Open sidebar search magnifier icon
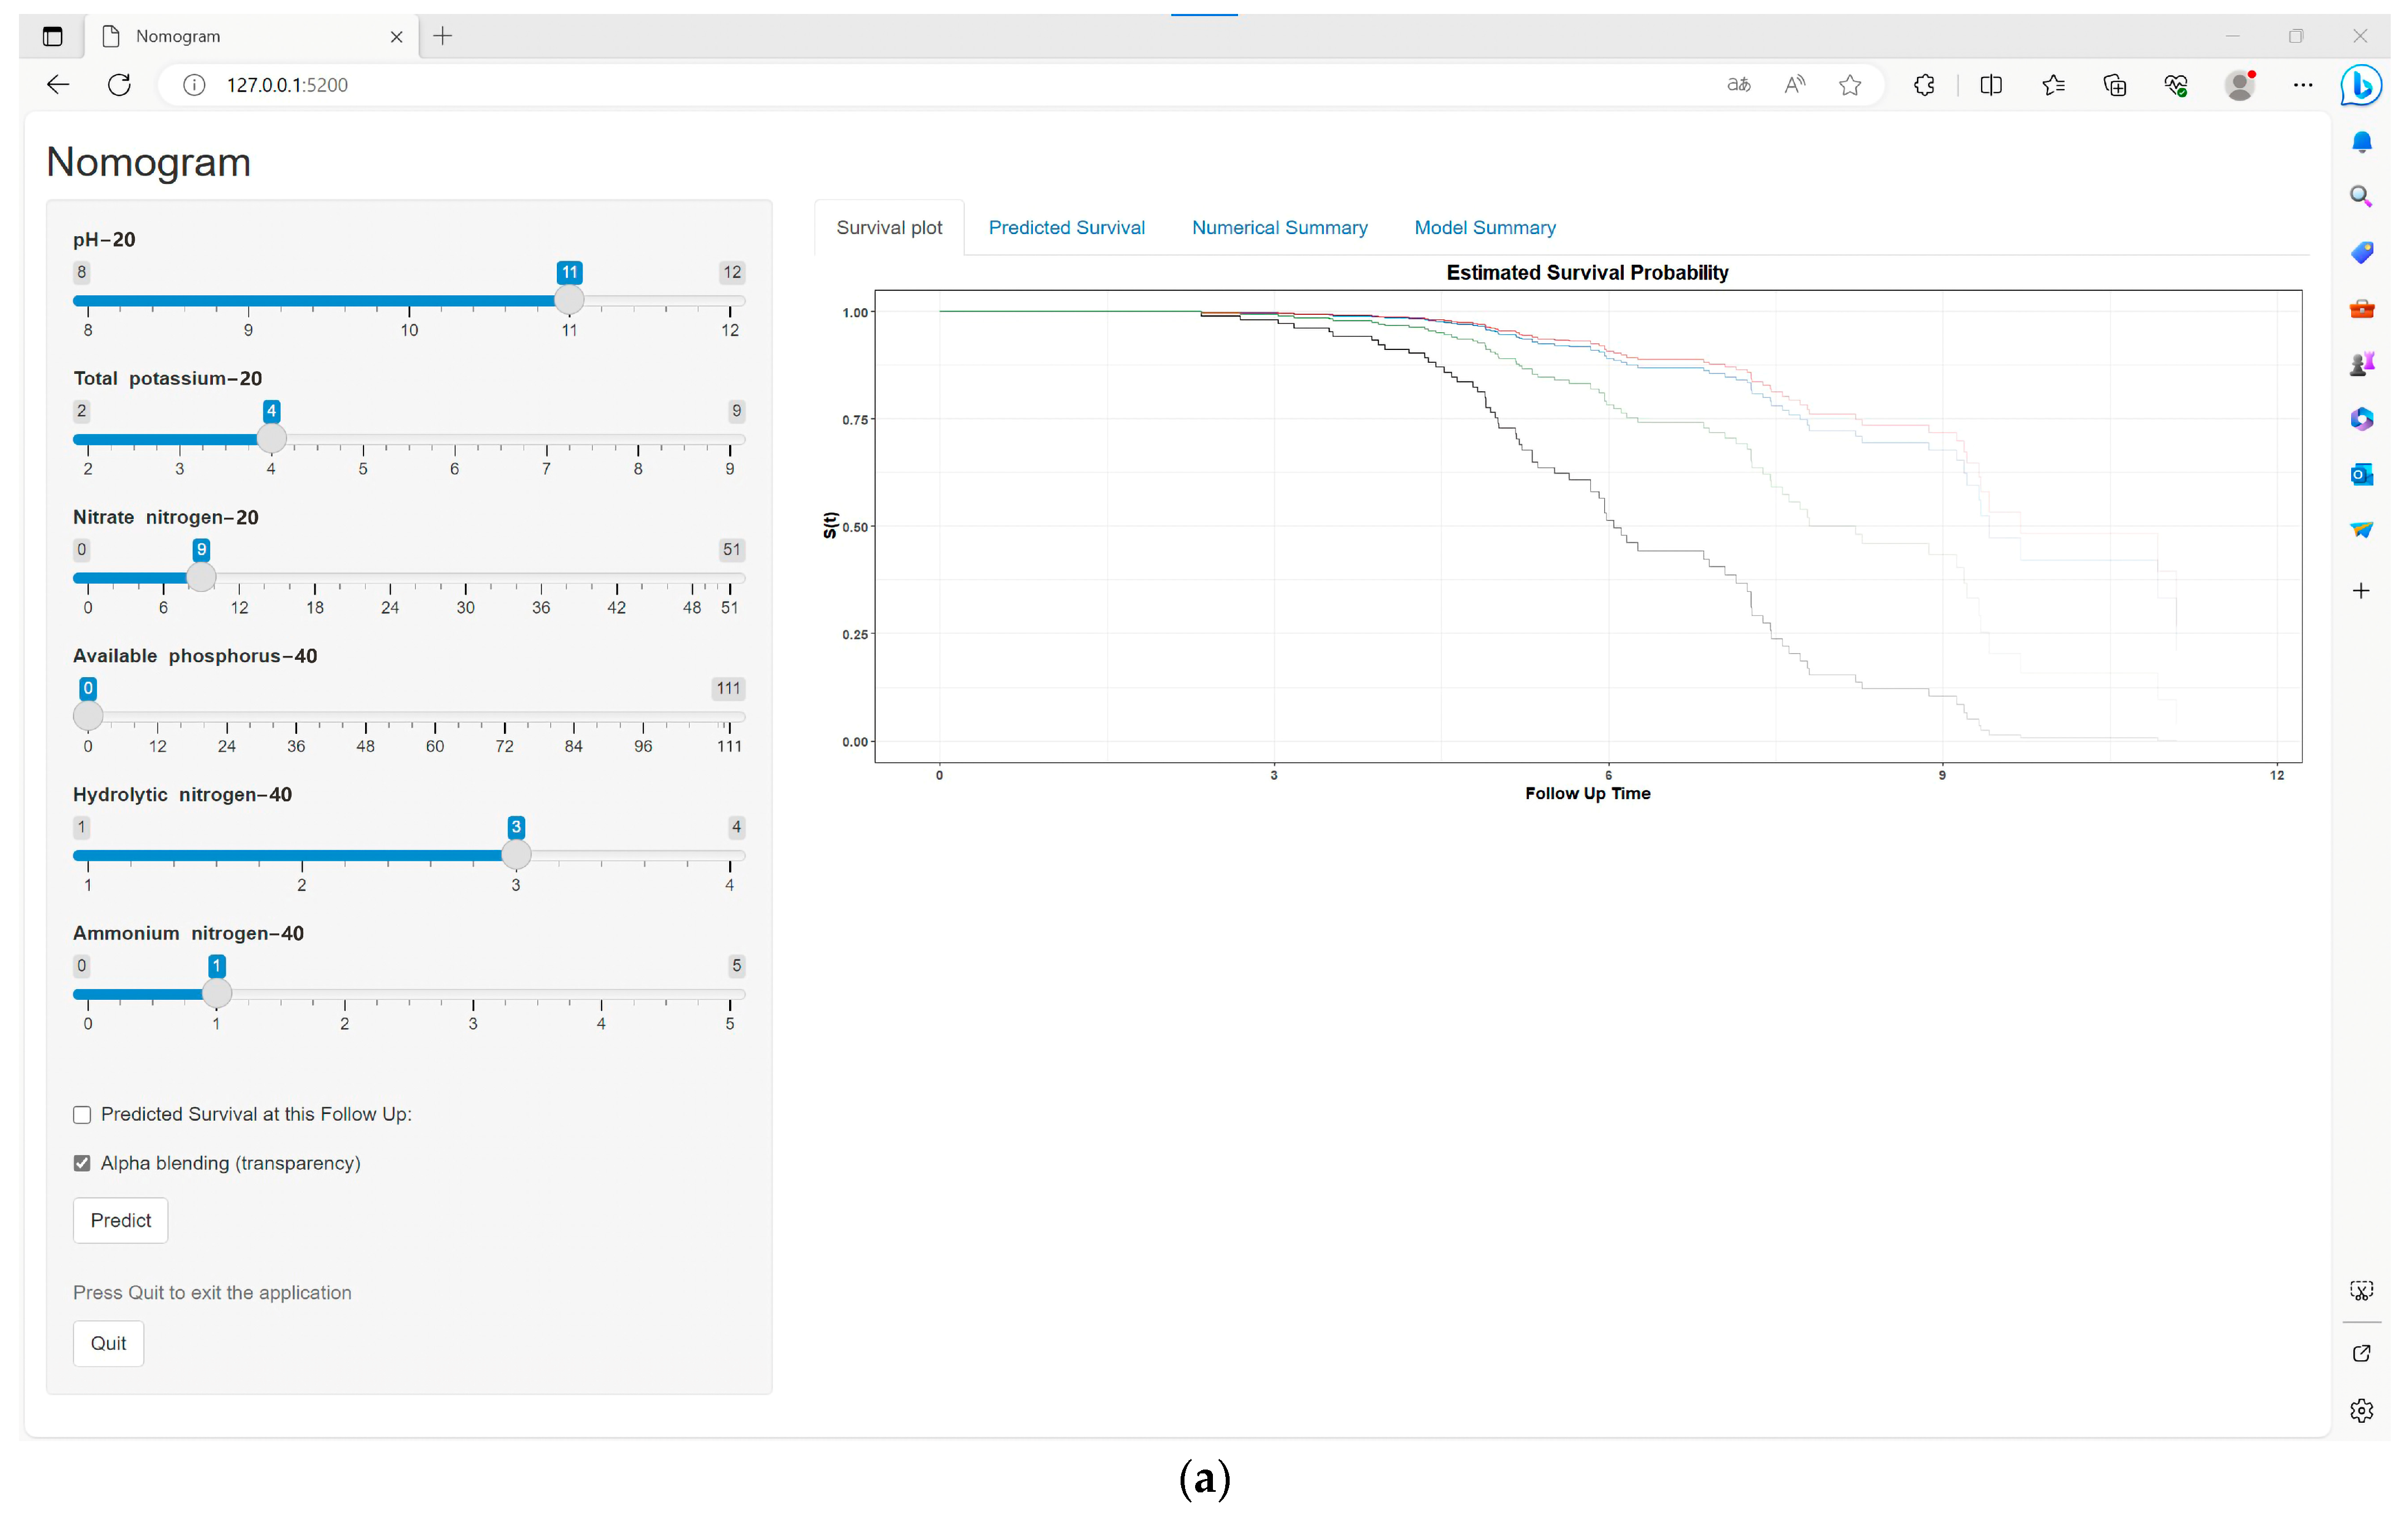2408x1513 pixels. point(2361,196)
